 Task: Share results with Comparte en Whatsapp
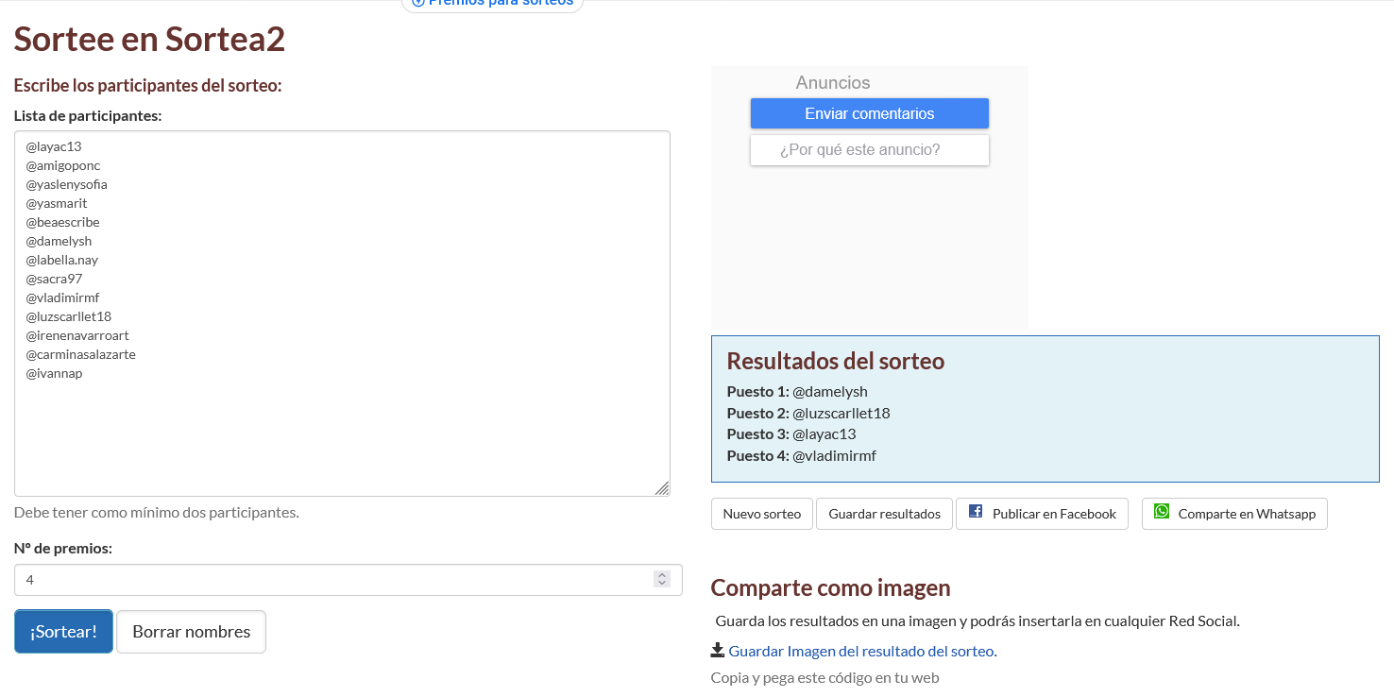click(1234, 514)
